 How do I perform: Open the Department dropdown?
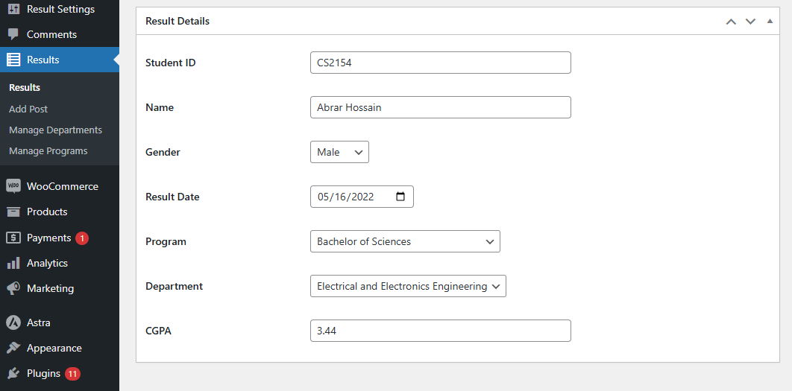coord(408,286)
